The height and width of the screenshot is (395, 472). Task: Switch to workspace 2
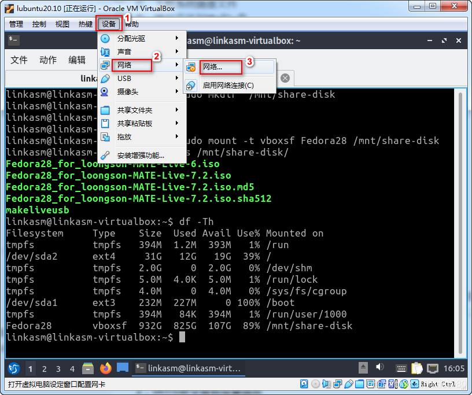(44, 369)
